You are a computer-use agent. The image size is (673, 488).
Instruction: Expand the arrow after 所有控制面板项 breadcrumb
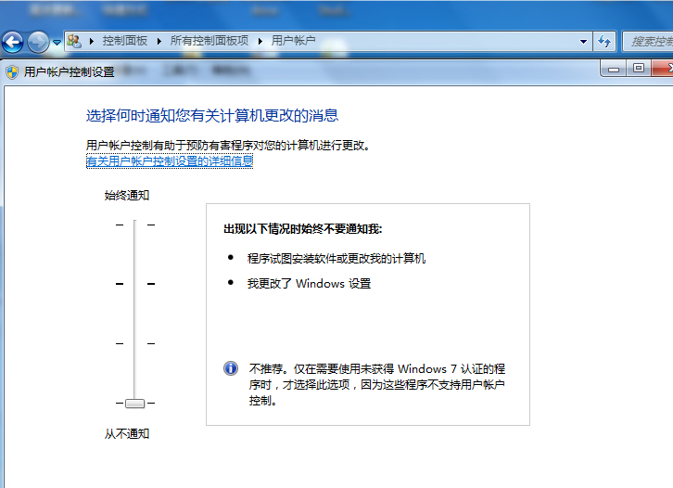pos(260,41)
